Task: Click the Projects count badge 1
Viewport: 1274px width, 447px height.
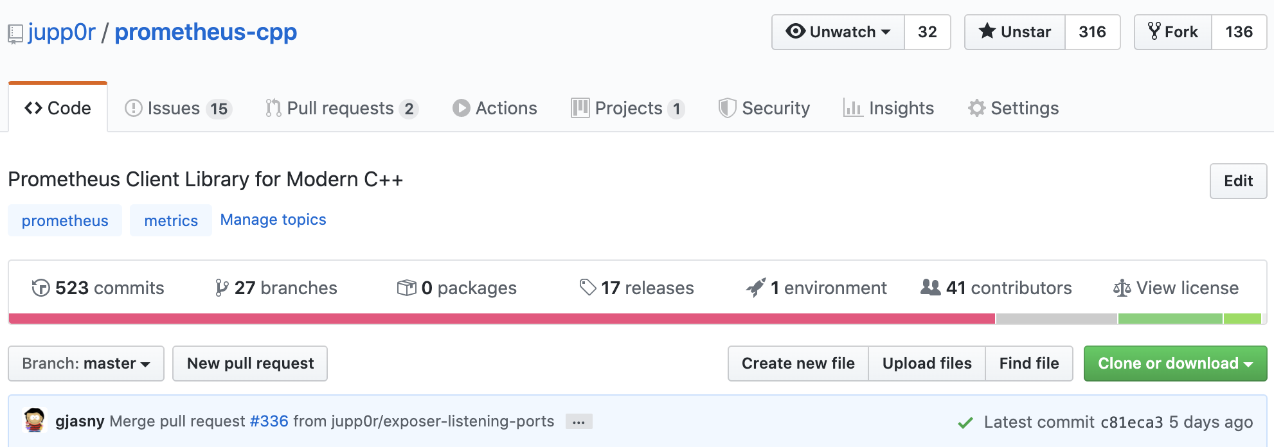Action: 676,109
